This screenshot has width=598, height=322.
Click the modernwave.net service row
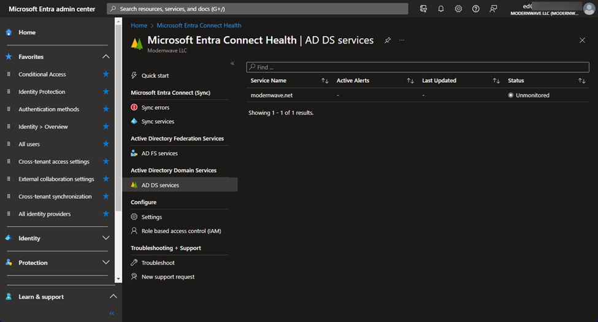click(x=418, y=95)
